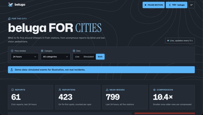Click the Data filter label

(78, 51)
